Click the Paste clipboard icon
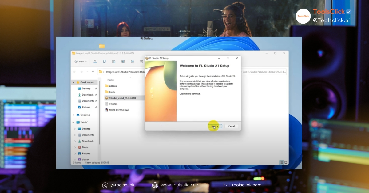 pyautogui.click(x=113, y=62)
